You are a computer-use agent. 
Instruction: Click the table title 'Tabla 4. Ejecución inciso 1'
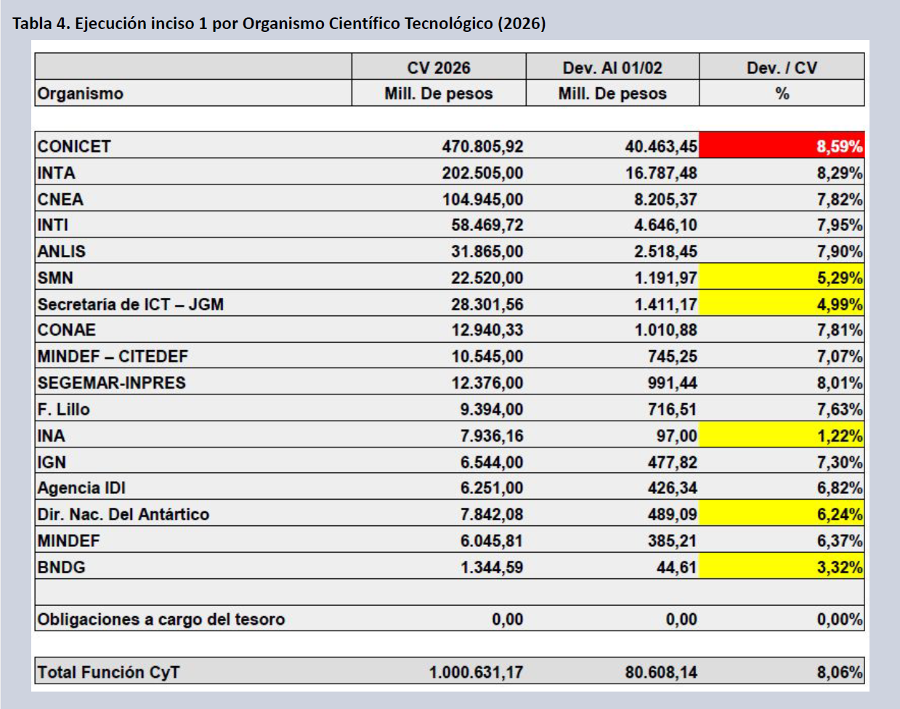[279, 23]
